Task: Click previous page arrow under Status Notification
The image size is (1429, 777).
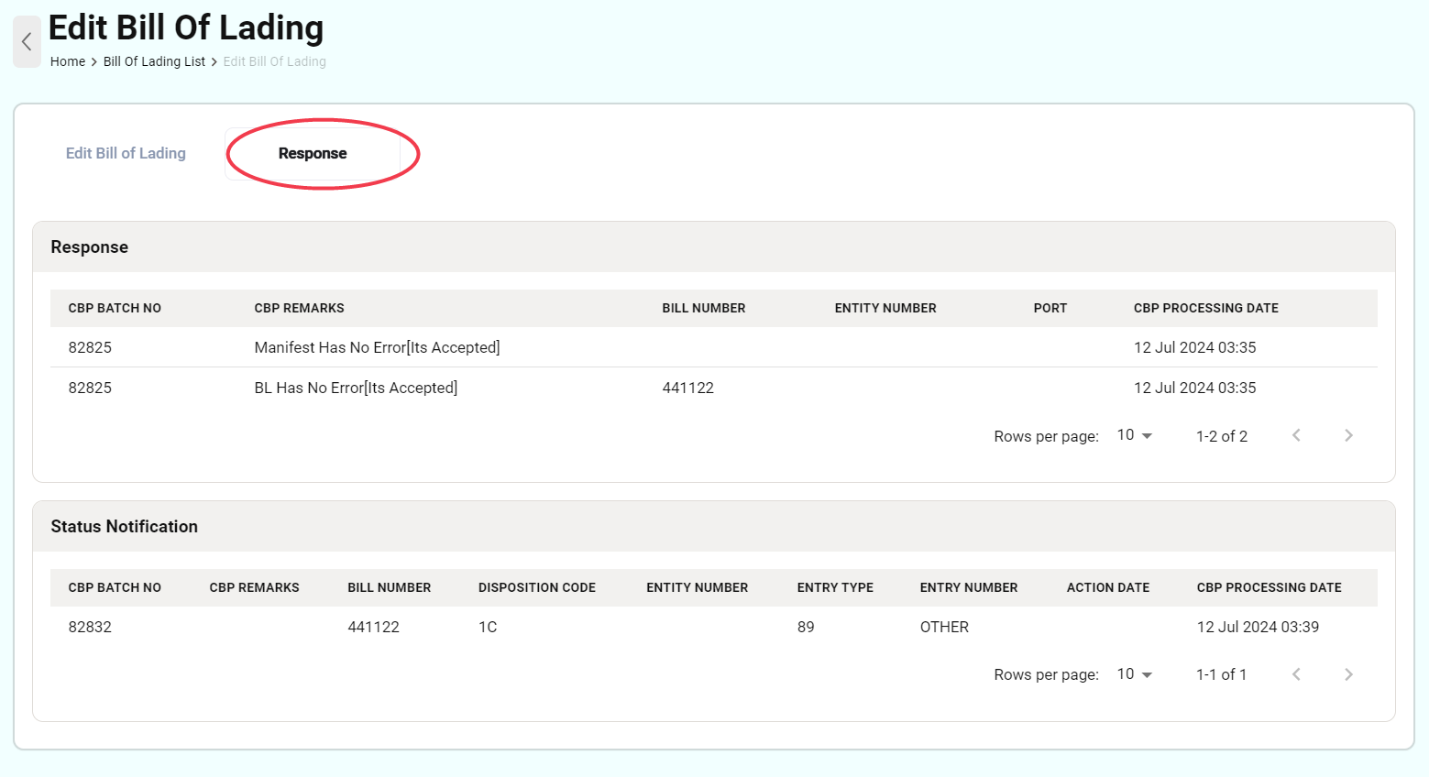Action: point(1296,673)
